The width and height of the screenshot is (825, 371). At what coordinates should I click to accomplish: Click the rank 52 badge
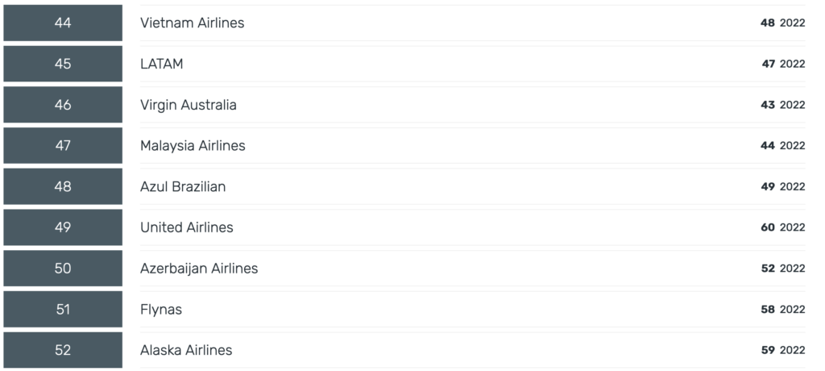63,350
